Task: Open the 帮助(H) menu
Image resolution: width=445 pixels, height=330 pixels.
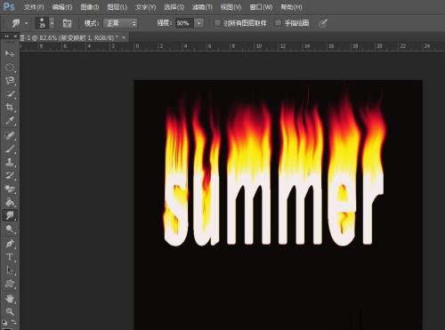Action: pyautogui.click(x=291, y=7)
